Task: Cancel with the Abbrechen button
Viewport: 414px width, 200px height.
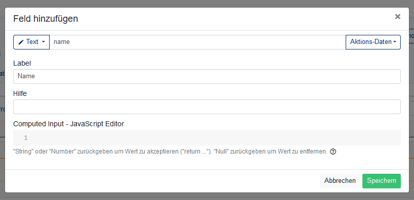Action: 340,181
